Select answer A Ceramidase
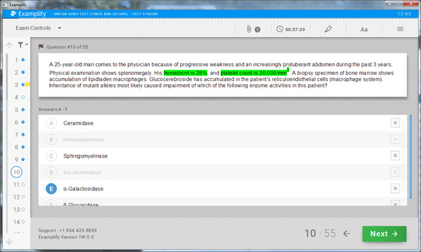 coord(51,123)
